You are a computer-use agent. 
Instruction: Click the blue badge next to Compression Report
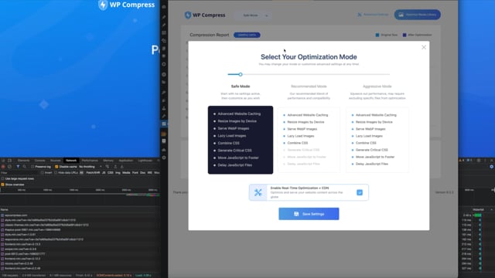tap(247, 35)
